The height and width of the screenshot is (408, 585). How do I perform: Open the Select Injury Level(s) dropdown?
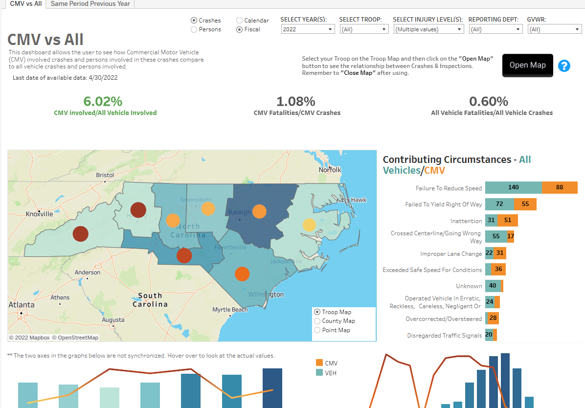(428, 29)
